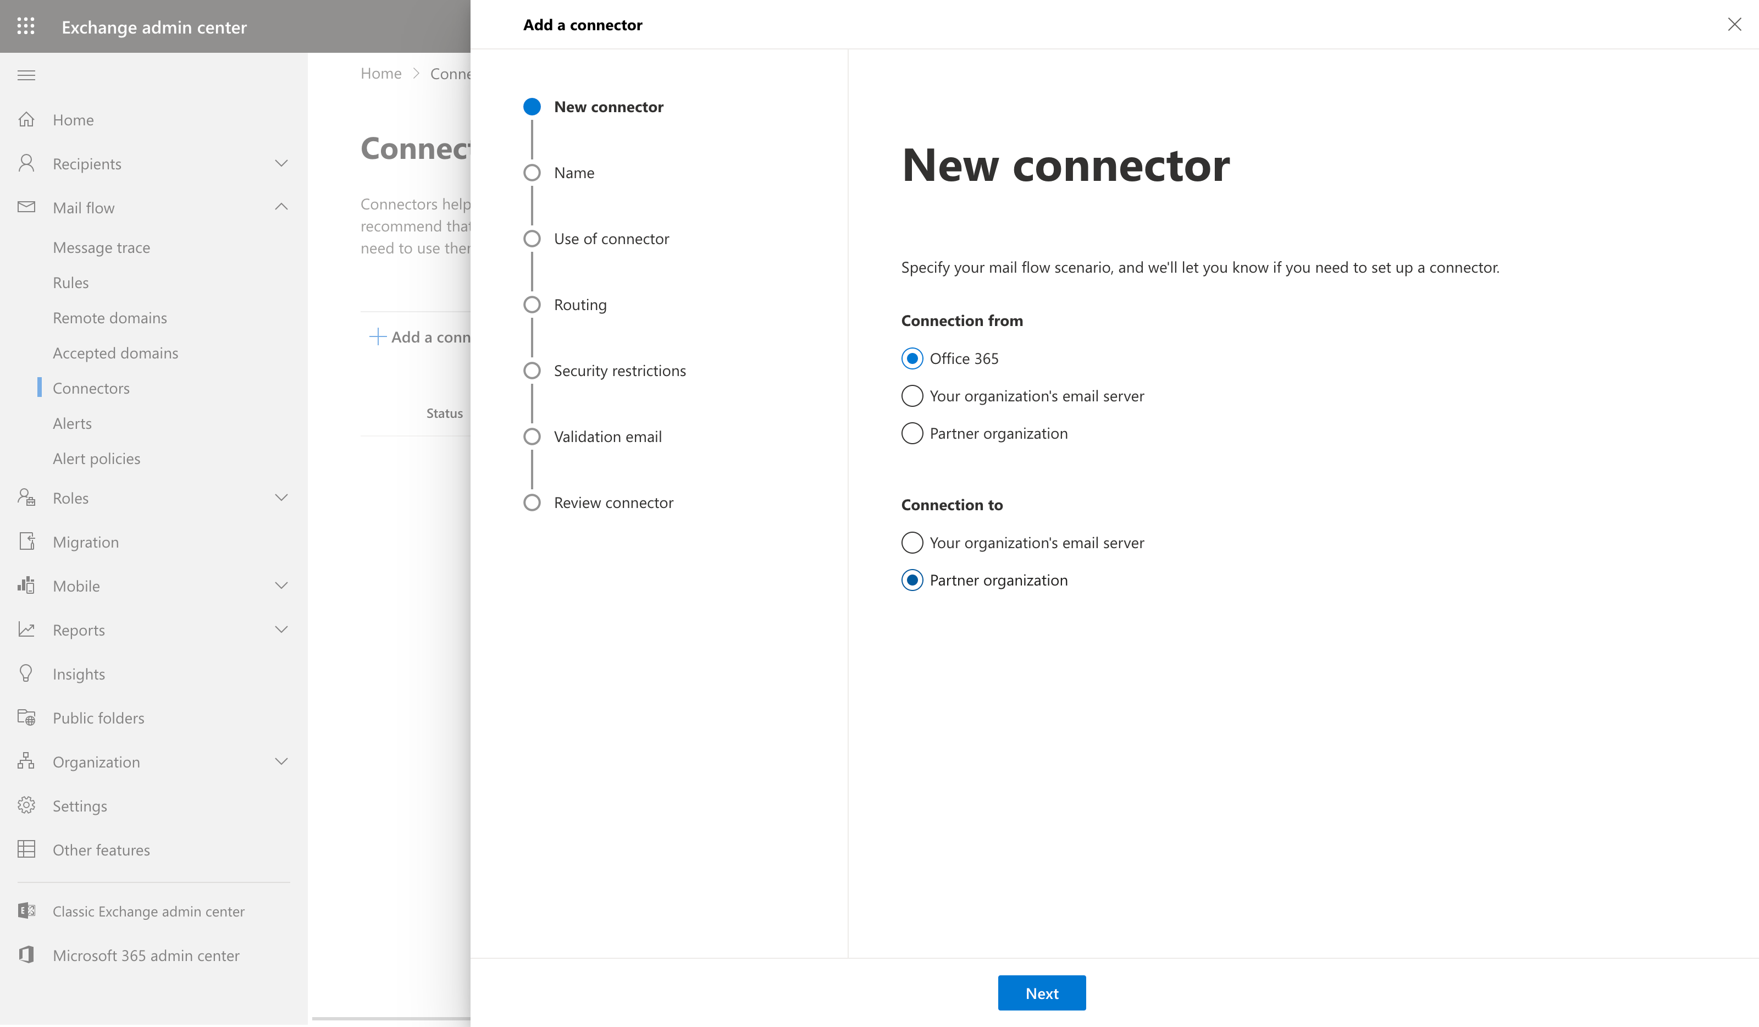This screenshot has width=1759, height=1027.
Task: Select Partner organization under Connection from
Action: point(911,433)
